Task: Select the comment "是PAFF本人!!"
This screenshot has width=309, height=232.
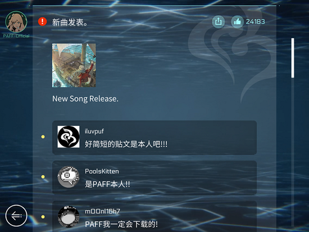Action: 107,184
